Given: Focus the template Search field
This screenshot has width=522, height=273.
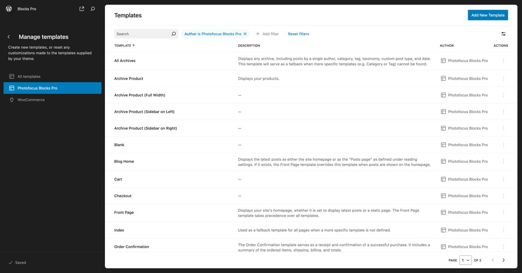Looking at the screenshot, I should (142, 34).
